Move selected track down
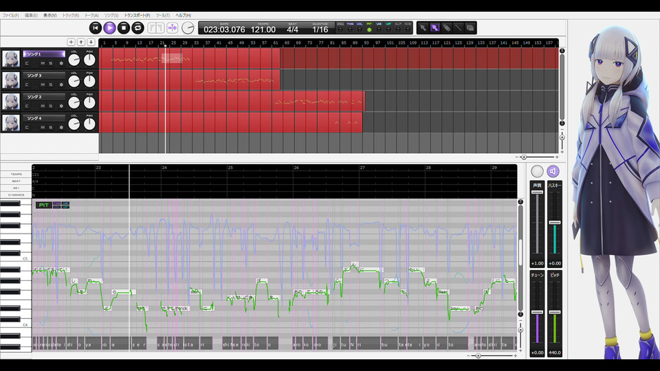 tap(91, 42)
